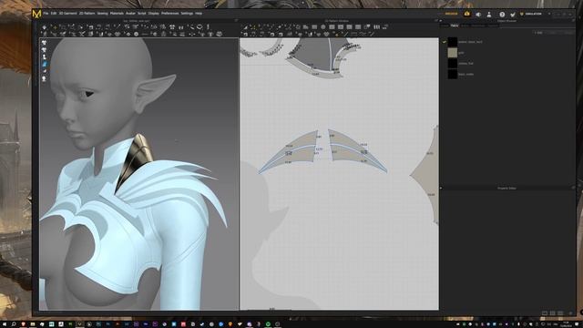Select the Ellipse pattern tool in 2D toolbar
The image size is (583, 328).
(323, 27)
